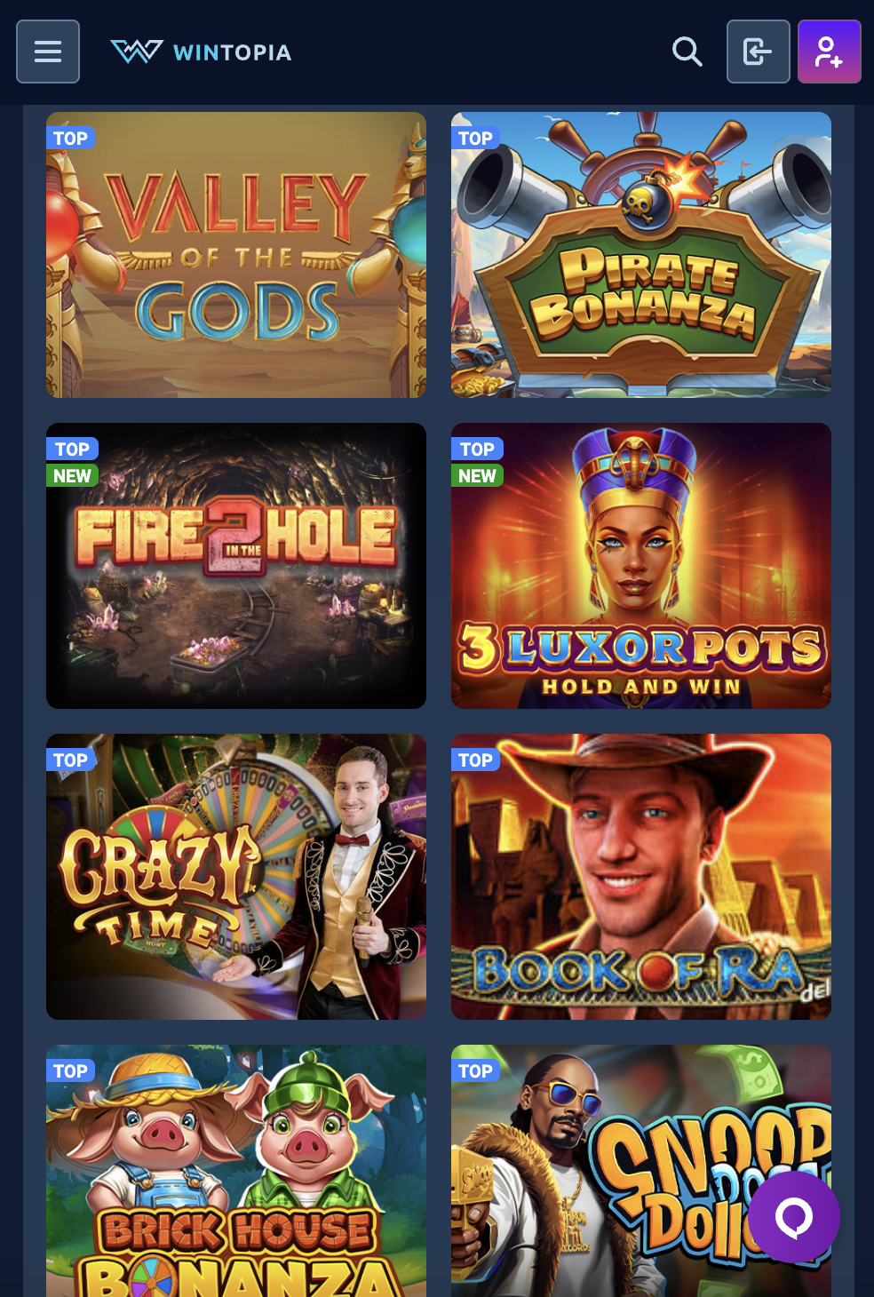Open the hamburger menu
The height and width of the screenshot is (1297, 874).
coord(48,52)
